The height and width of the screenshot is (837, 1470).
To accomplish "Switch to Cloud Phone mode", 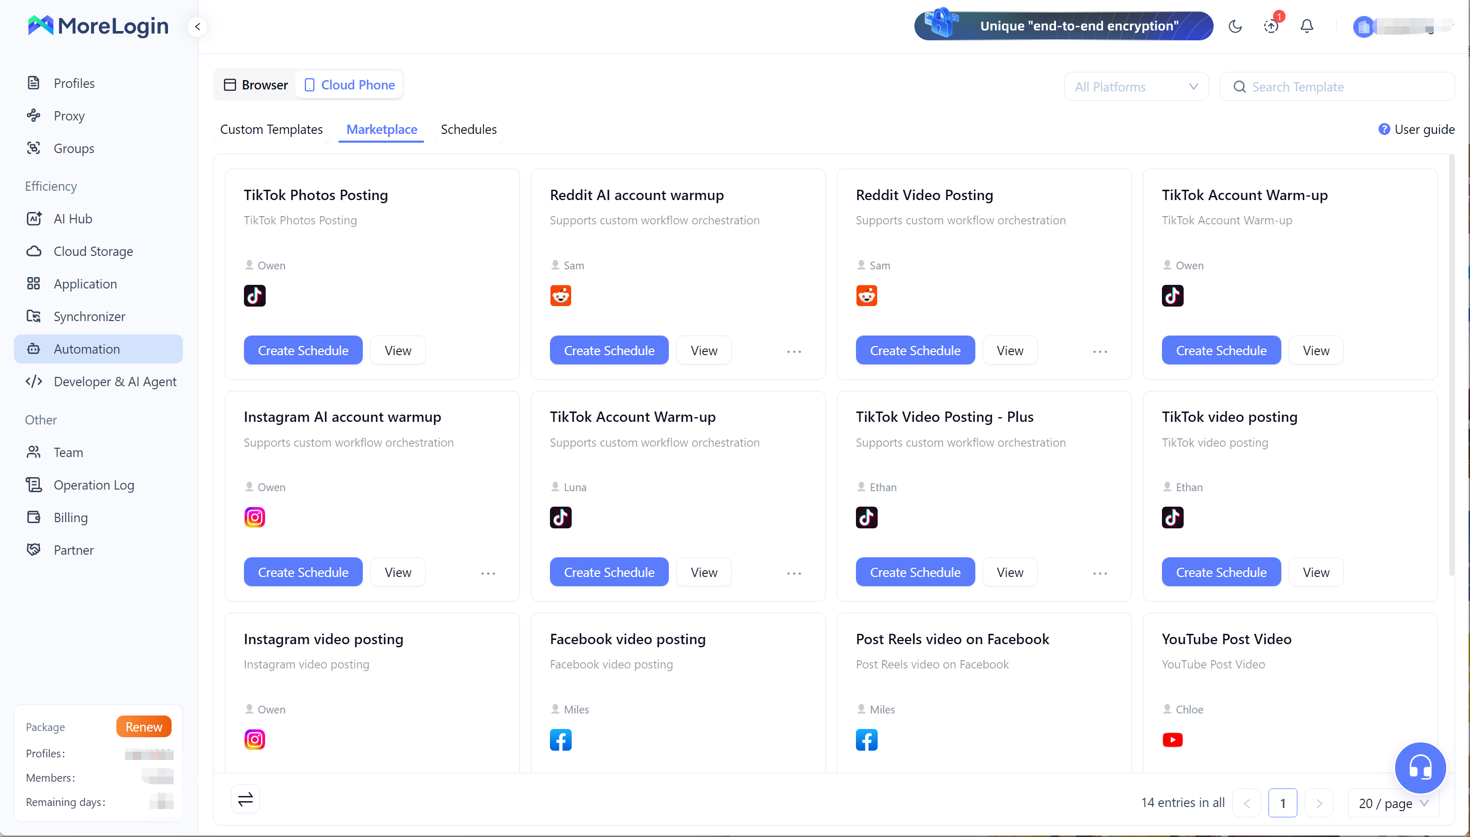I will pyautogui.click(x=349, y=85).
